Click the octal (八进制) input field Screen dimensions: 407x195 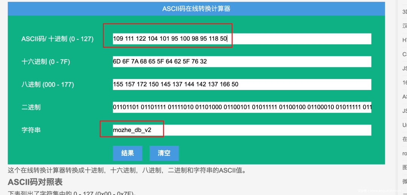coord(241,84)
